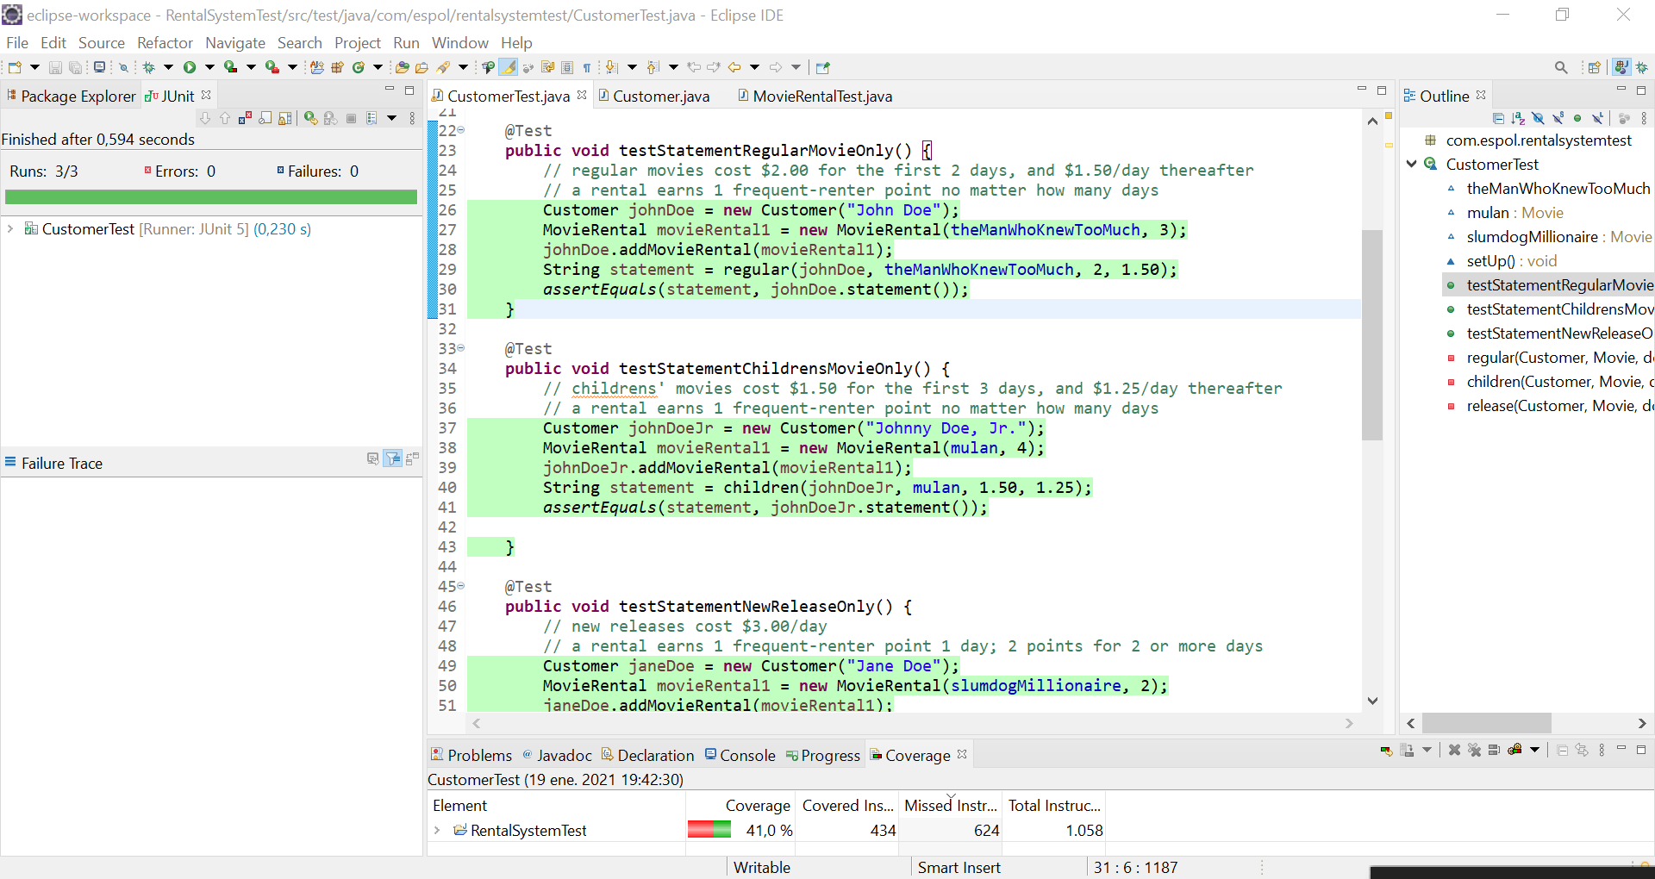The width and height of the screenshot is (1655, 879).
Task: Open the Run button dropdown arrow
Action: [209, 66]
